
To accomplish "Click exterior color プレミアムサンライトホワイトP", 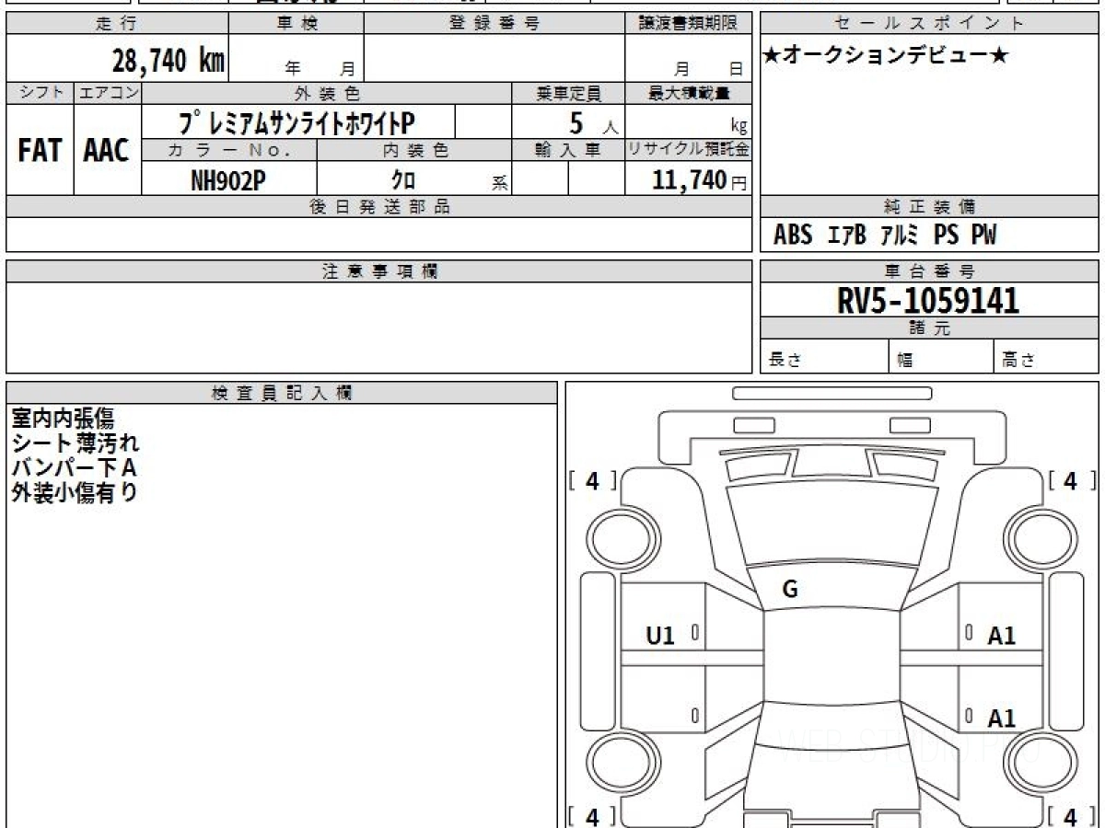I will click(297, 122).
